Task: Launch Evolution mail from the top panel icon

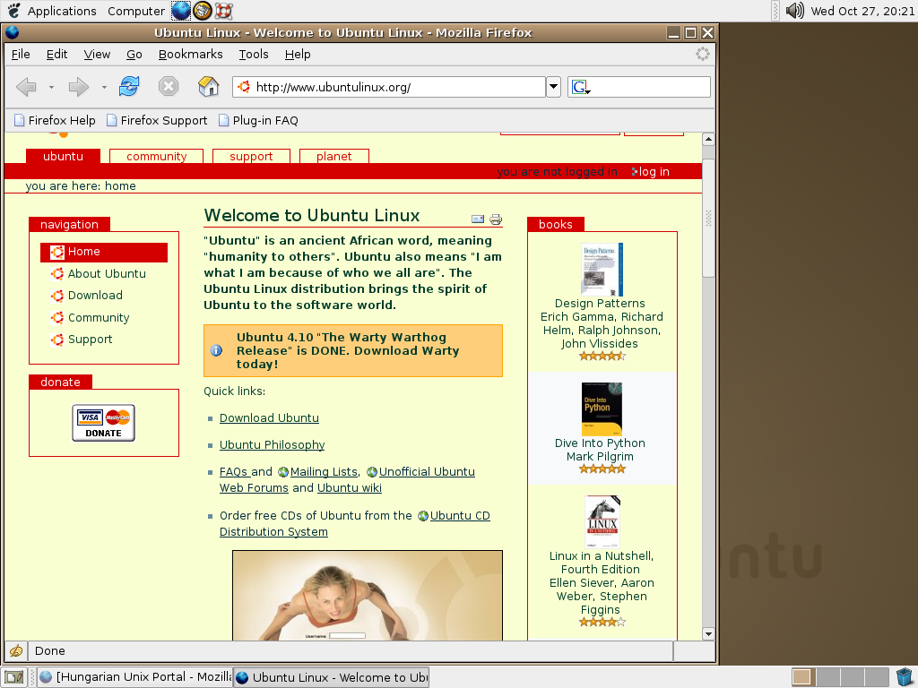Action: pos(202,11)
